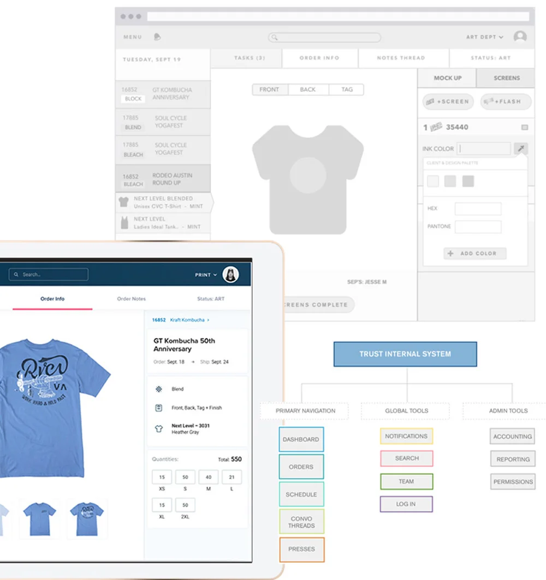Click the notification bell icon beside MENU

click(157, 37)
